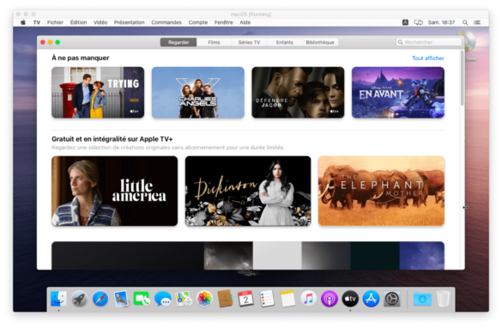Switch to the Séries TV tab
This screenshot has width=502, height=328.
[x=249, y=42]
